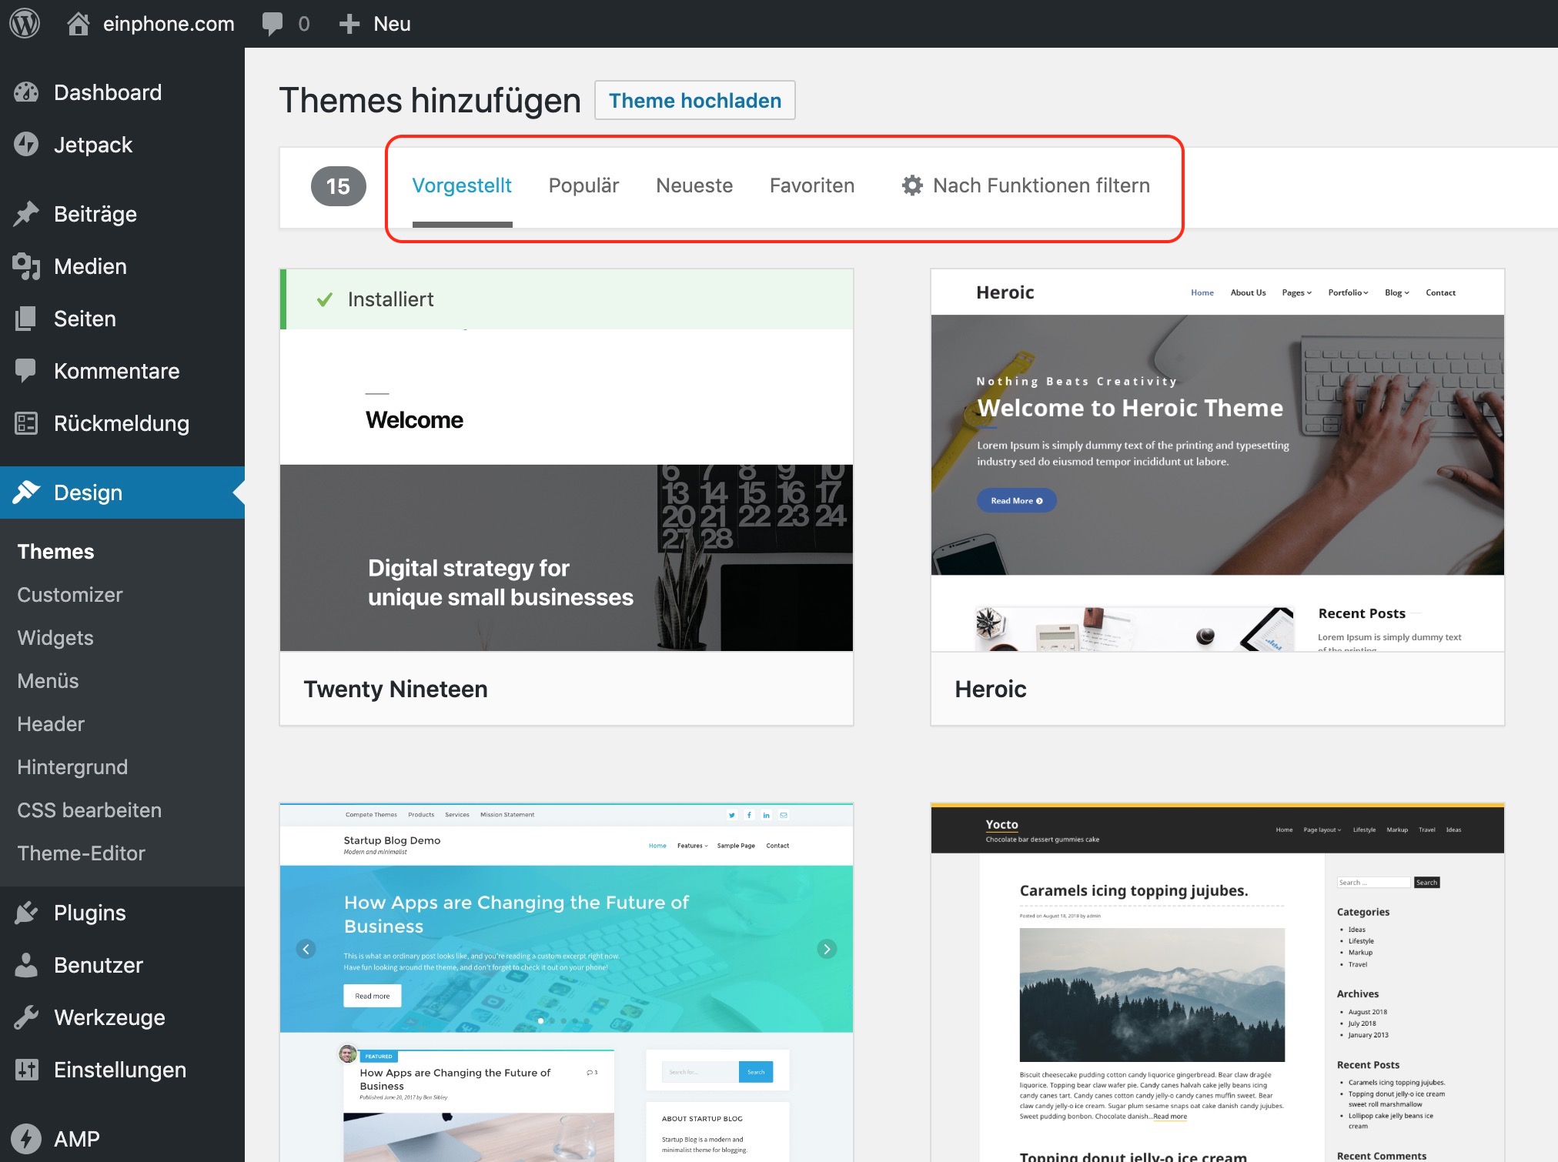The width and height of the screenshot is (1558, 1162).
Task: Open the Customizer submenu link
Action: (x=70, y=595)
